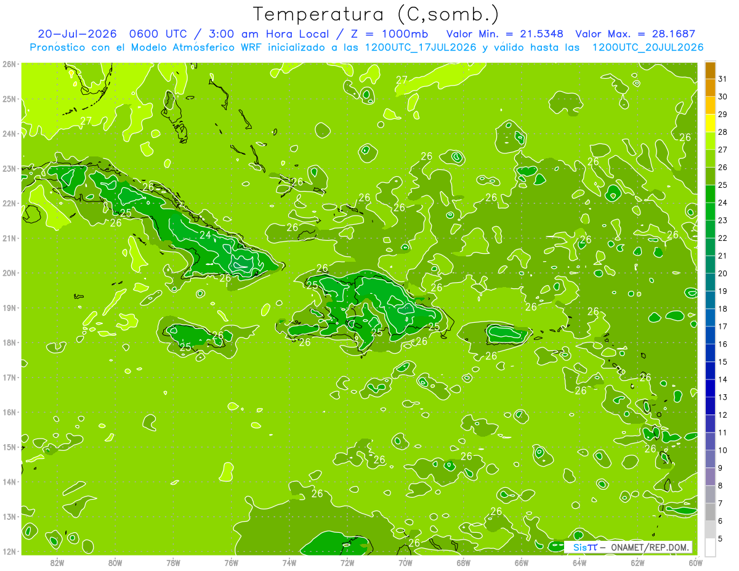Click the '22N' latitude axis label

[10, 203]
